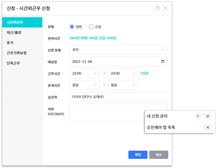Click the help question mark icon
The height and width of the screenshot is (168, 218).
coord(158,8)
